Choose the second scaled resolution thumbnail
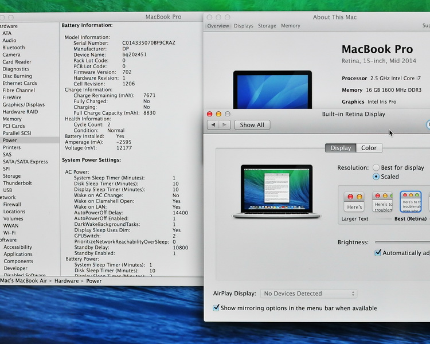Image resolution: width=430 pixels, height=344 pixels. [382, 202]
